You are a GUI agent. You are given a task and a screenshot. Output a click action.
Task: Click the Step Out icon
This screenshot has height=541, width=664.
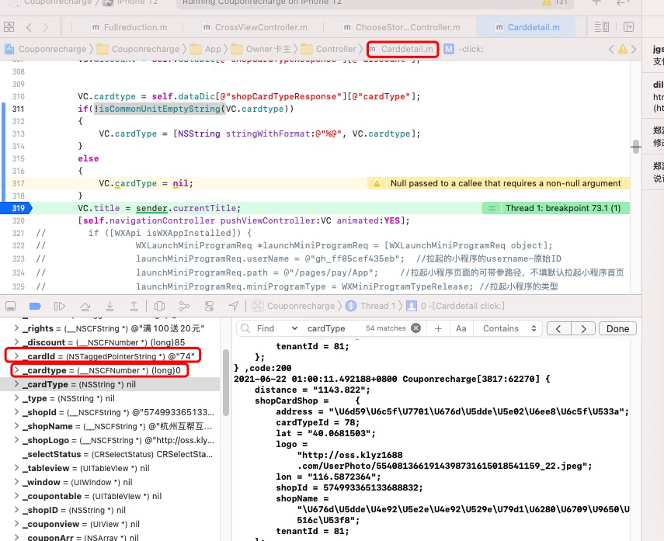pyautogui.click(x=132, y=306)
